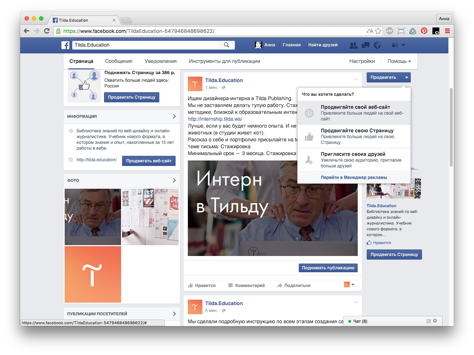The height and width of the screenshot is (355, 474).
Task: Click the Поднимать публикацию button
Action: (x=328, y=268)
